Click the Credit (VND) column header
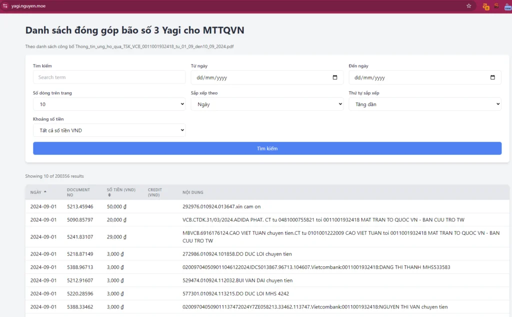 tap(155, 192)
